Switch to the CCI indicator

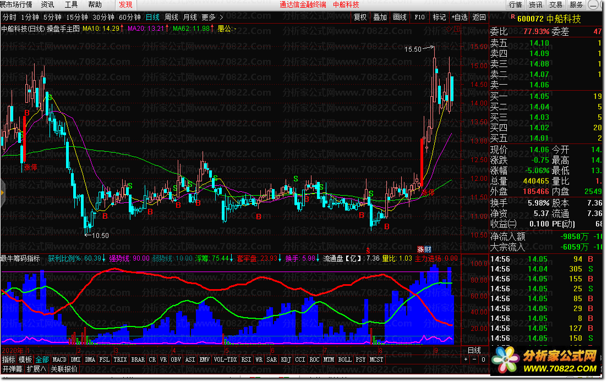point(300,360)
